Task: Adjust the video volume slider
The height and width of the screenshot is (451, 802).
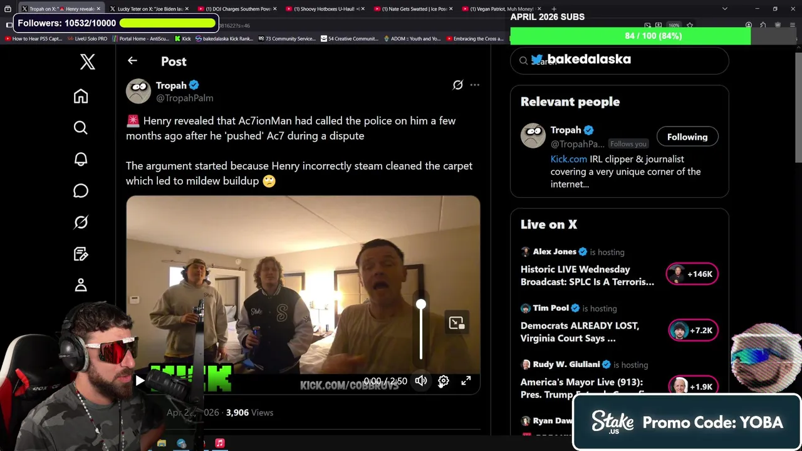Action: [421, 331]
